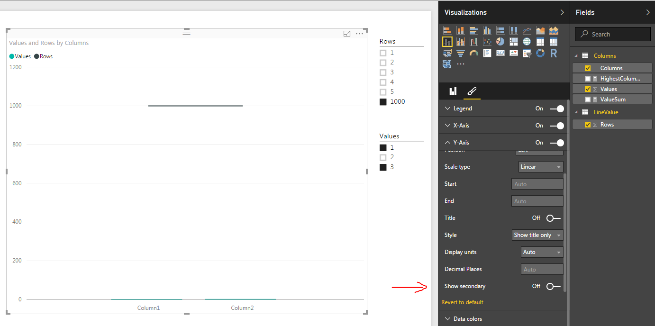Select the R script visual
Screen dimensions: 655x326
554,53
